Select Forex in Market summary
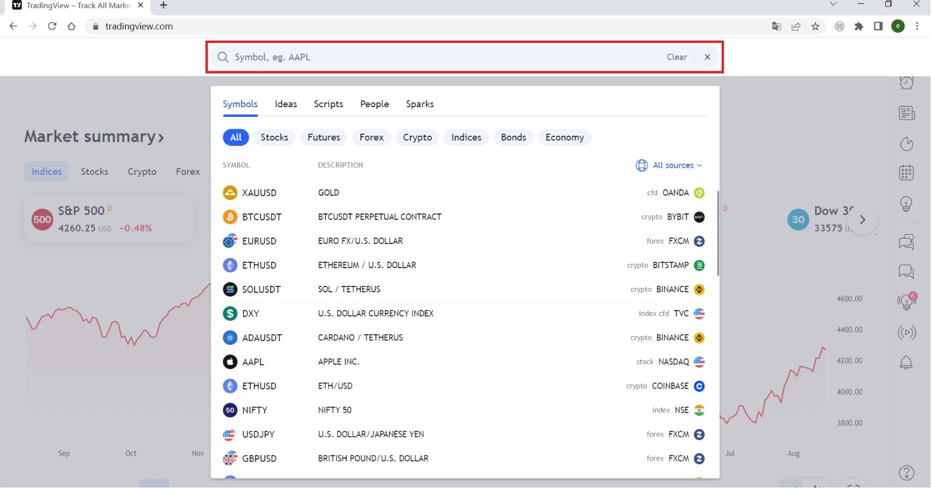 [x=188, y=172]
